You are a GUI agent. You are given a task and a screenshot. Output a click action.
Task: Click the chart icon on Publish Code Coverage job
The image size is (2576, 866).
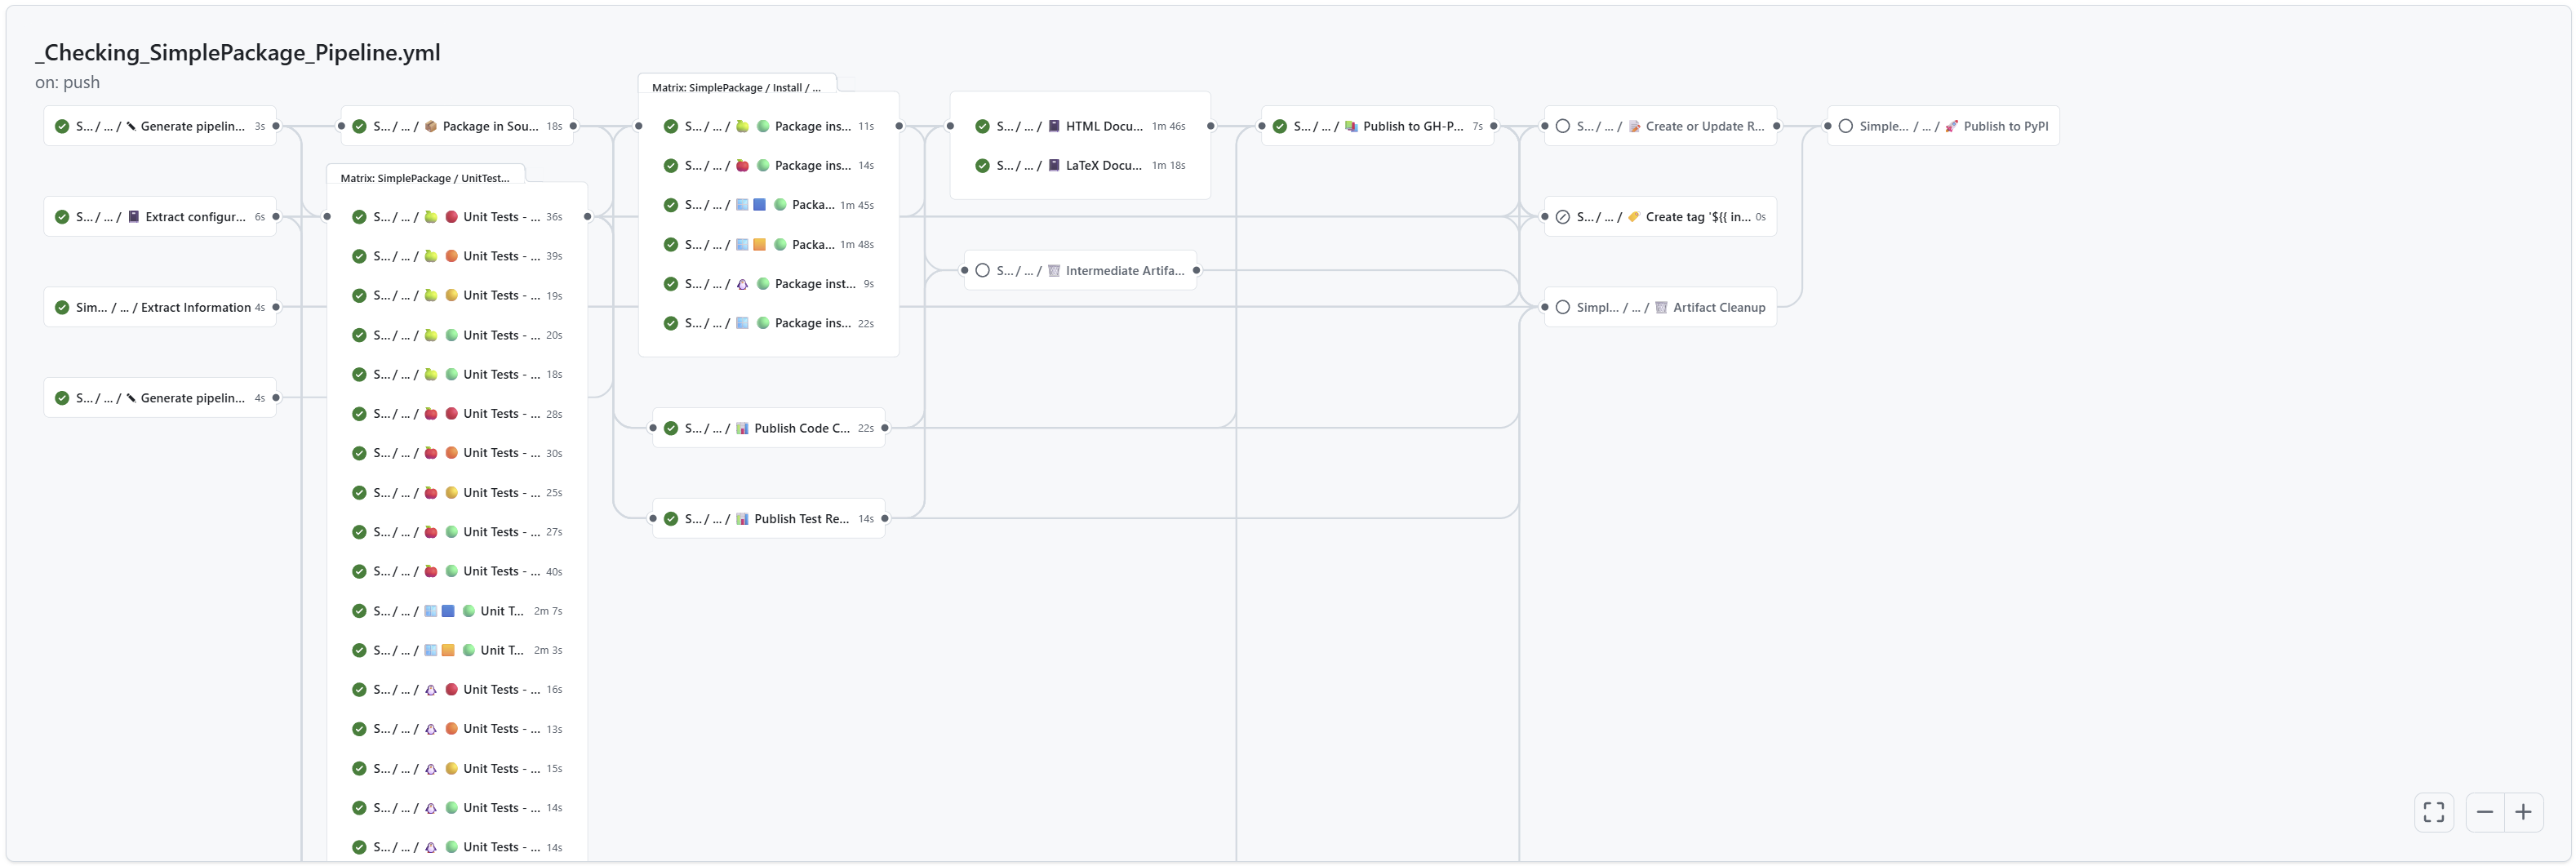tap(742, 428)
